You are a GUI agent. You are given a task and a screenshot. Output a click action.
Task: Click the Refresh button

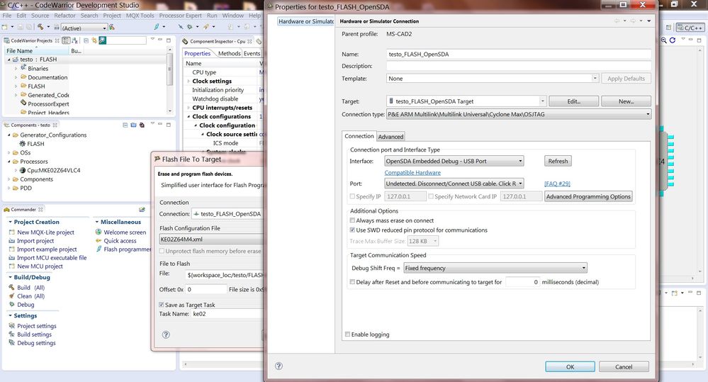(558, 161)
